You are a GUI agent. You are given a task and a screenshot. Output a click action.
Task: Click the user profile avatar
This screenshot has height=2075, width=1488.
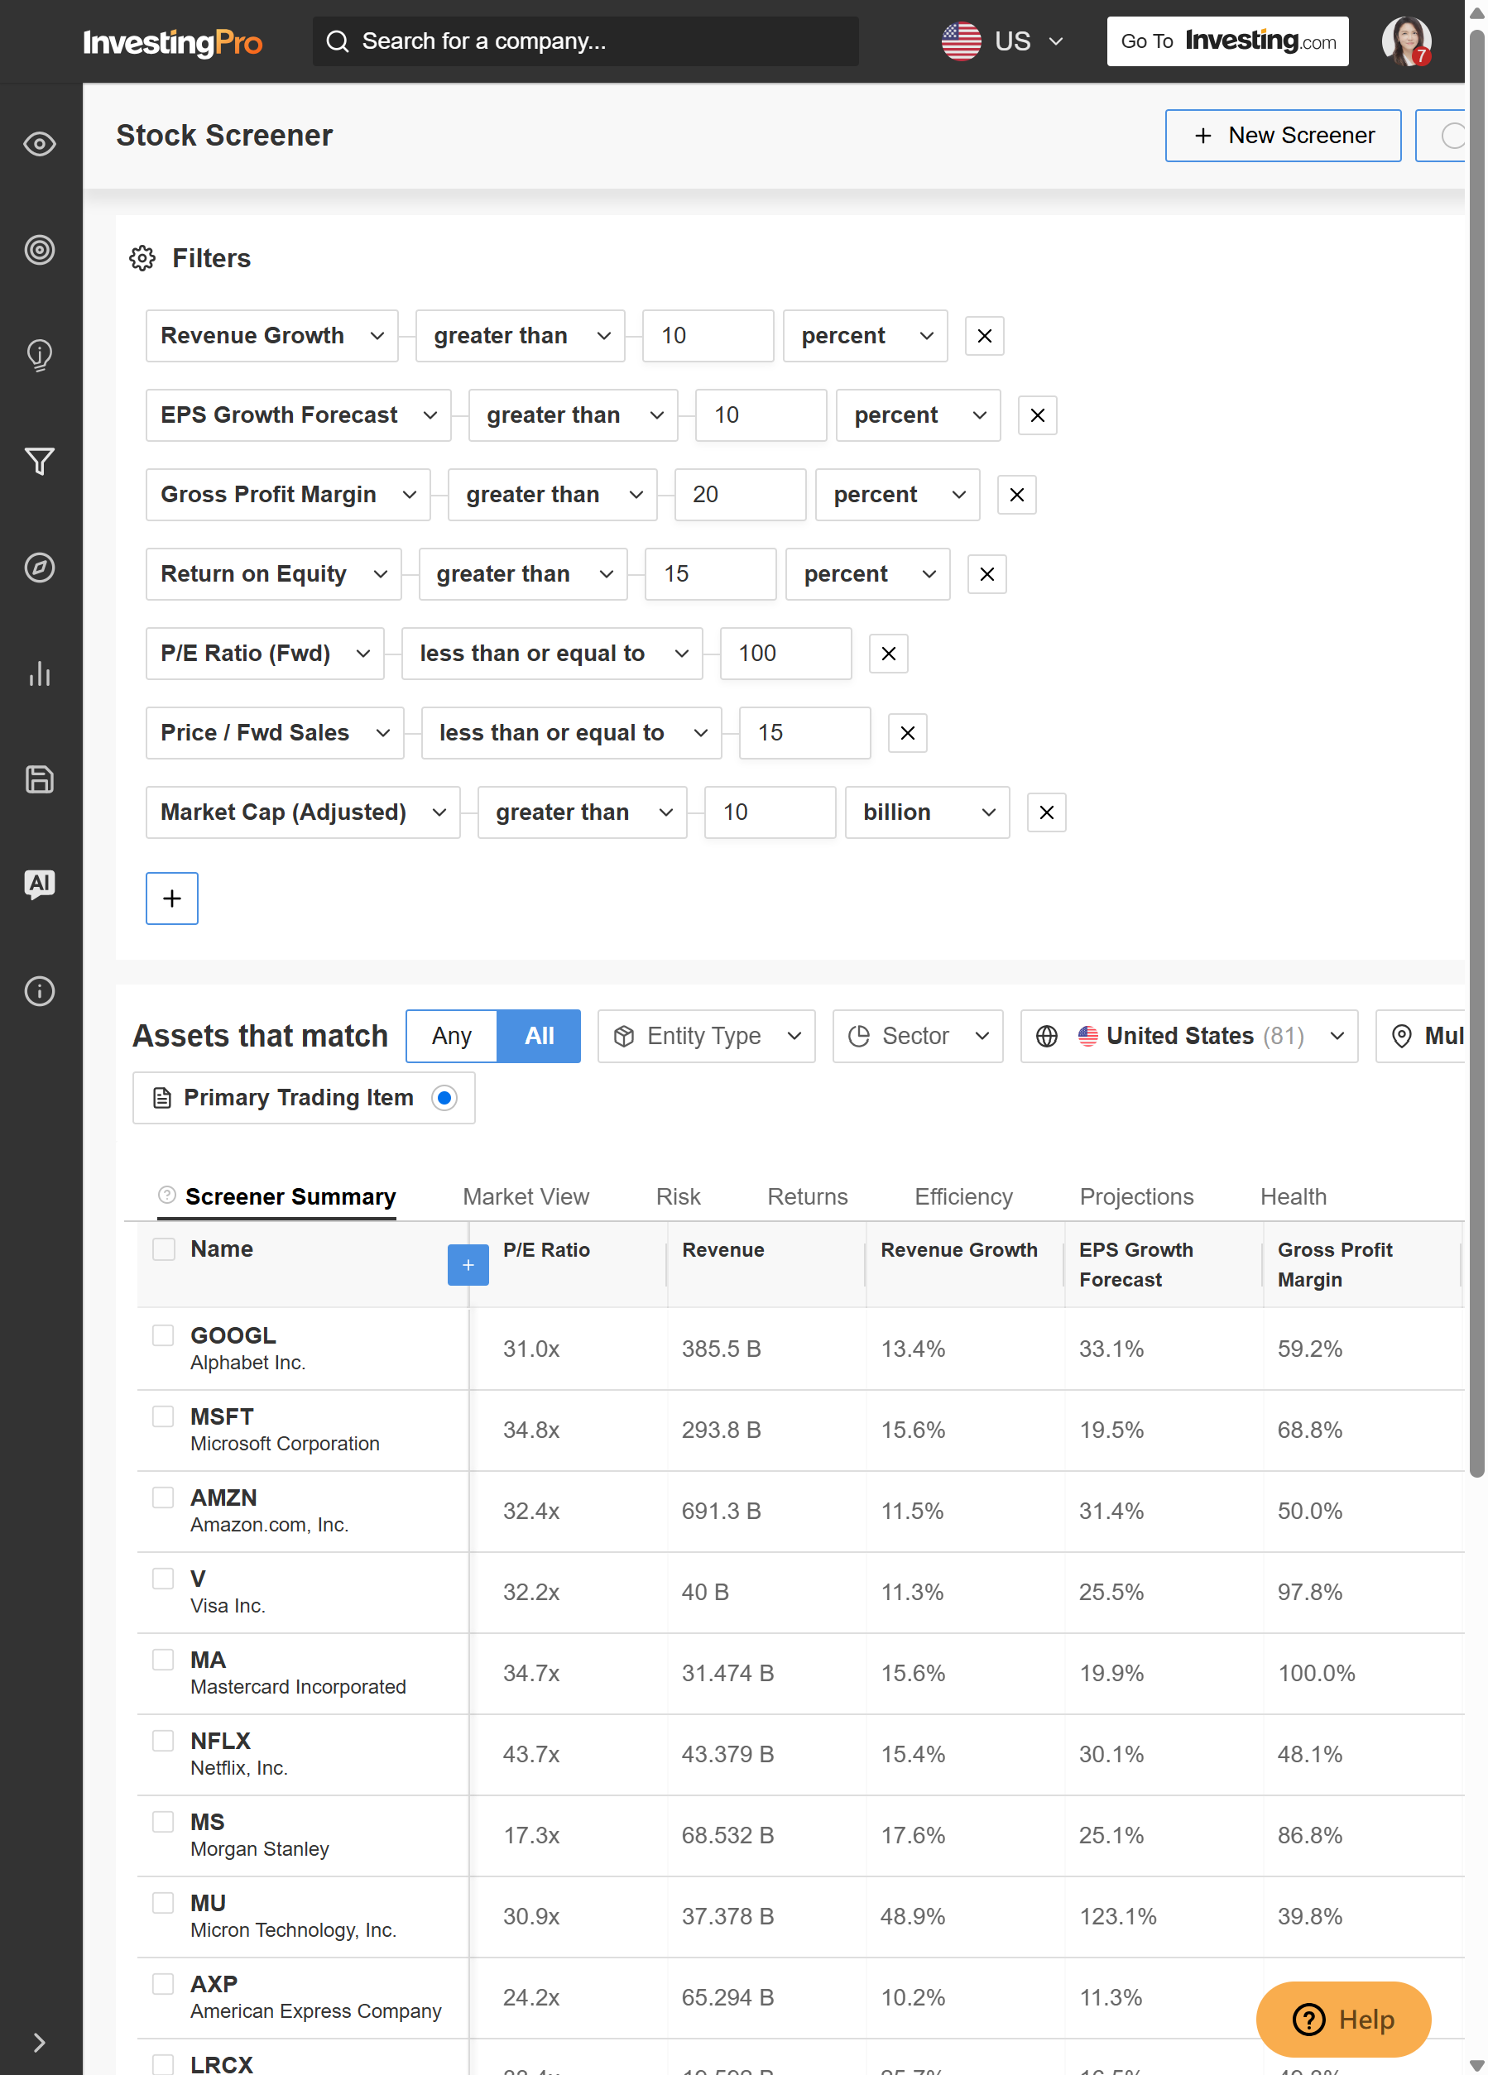point(1405,41)
